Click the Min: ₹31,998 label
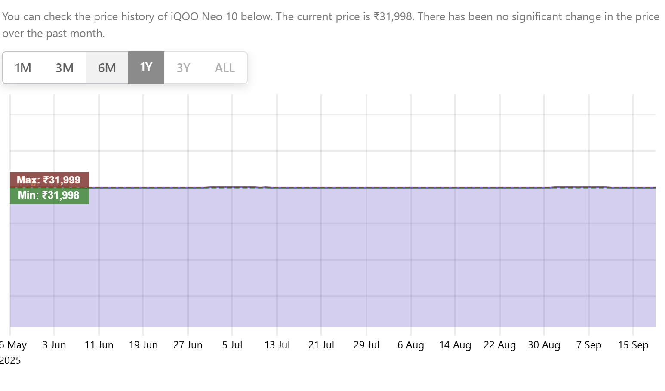The height and width of the screenshot is (391, 665). (x=49, y=195)
